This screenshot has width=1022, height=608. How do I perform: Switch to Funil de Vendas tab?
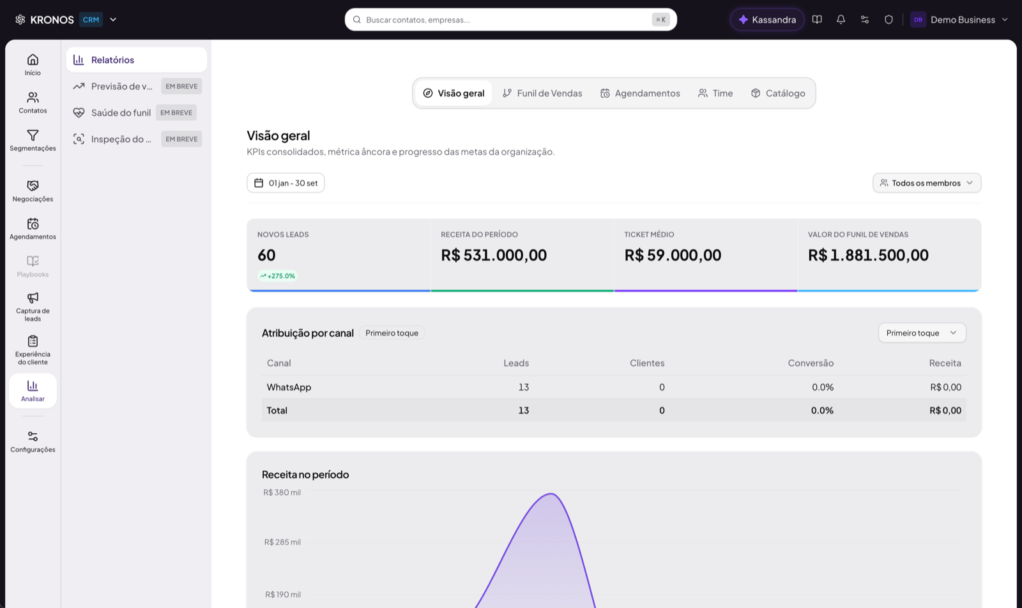pyautogui.click(x=542, y=93)
